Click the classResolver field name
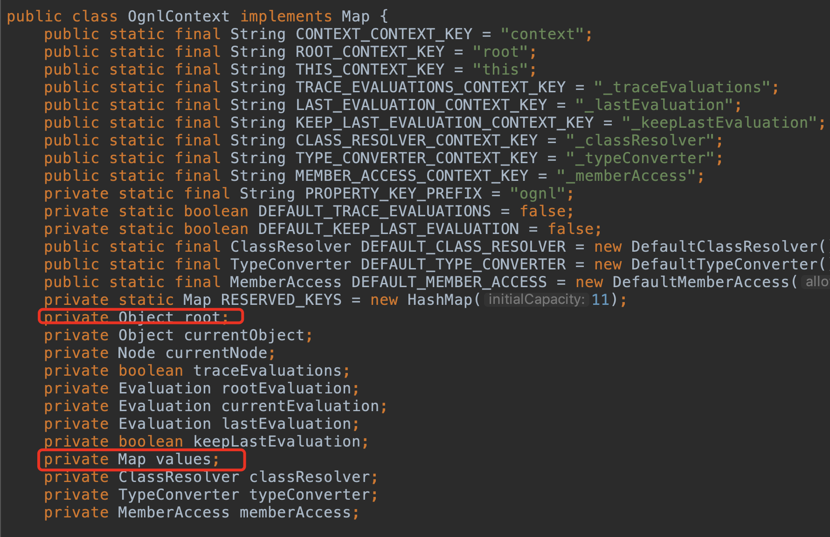The height and width of the screenshot is (537, 830). click(309, 477)
